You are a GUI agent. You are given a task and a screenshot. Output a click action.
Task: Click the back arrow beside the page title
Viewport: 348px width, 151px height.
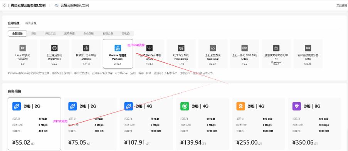(x=5, y=5)
